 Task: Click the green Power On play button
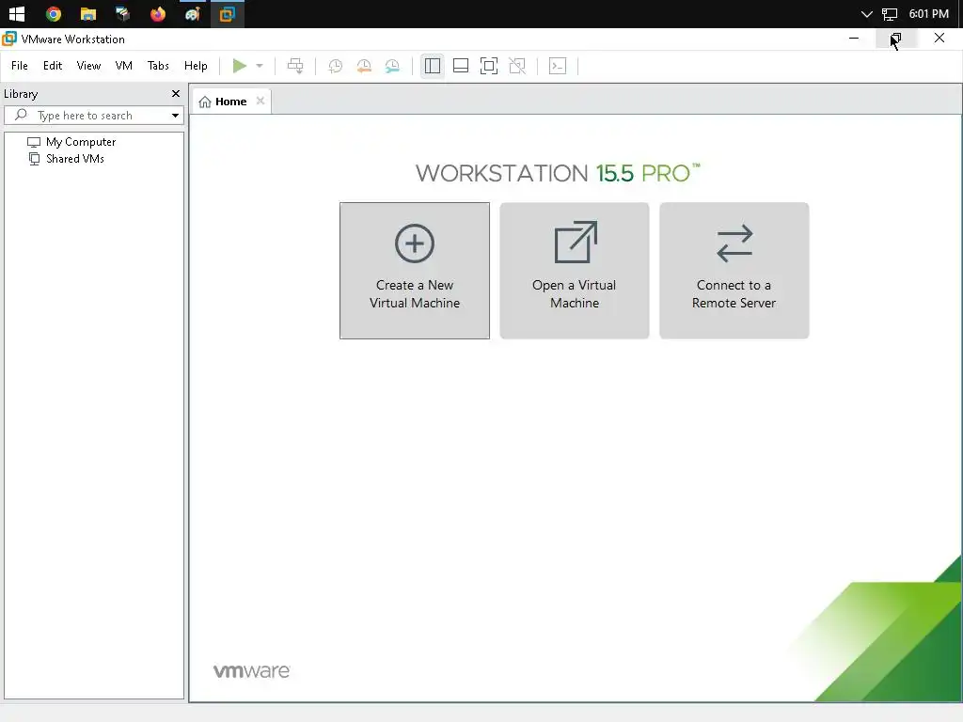coord(240,66)
